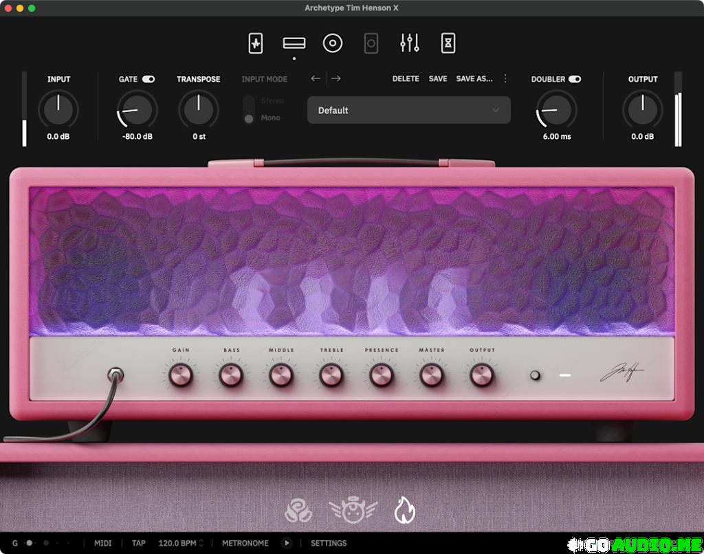Open the Default preset dropdown
Viewport: 704px width, 554px height.
pos(408,110)
